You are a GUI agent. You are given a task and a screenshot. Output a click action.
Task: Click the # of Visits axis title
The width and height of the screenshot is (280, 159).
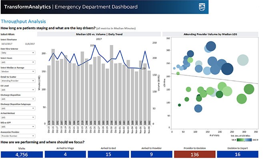coord(214,135)
